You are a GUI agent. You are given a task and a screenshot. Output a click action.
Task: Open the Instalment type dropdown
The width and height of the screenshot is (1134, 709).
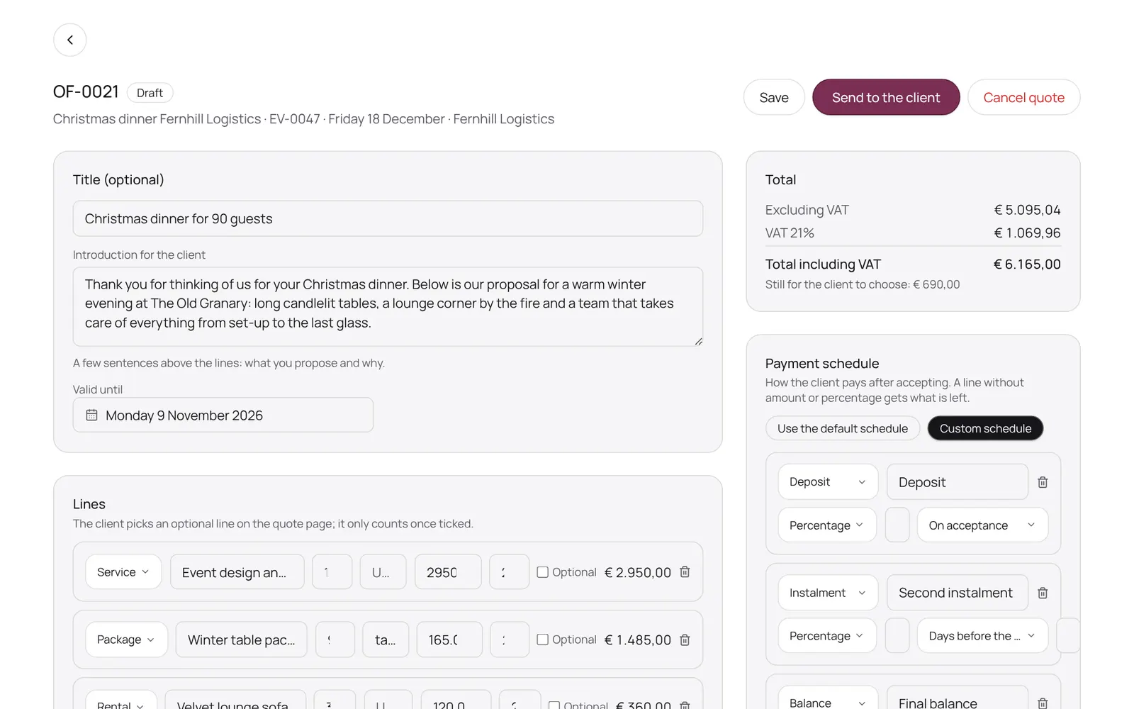pyautogui.click(x=828, y=593)
